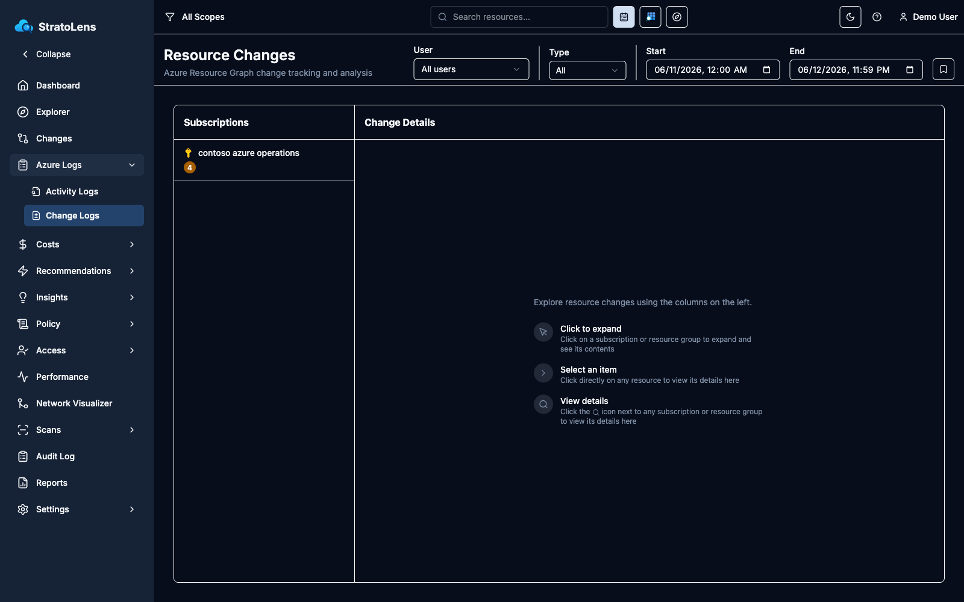Click the subscription key icon
Screen dimensions: 964x602
point(188,153)
